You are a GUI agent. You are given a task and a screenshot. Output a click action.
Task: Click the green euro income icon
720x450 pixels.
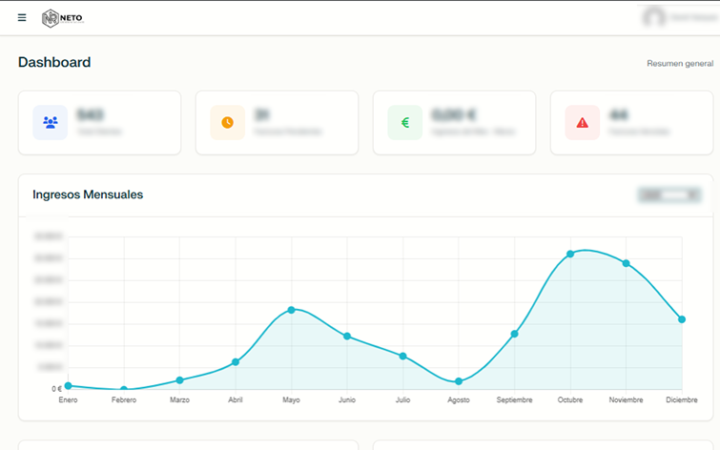coord(405,122)
